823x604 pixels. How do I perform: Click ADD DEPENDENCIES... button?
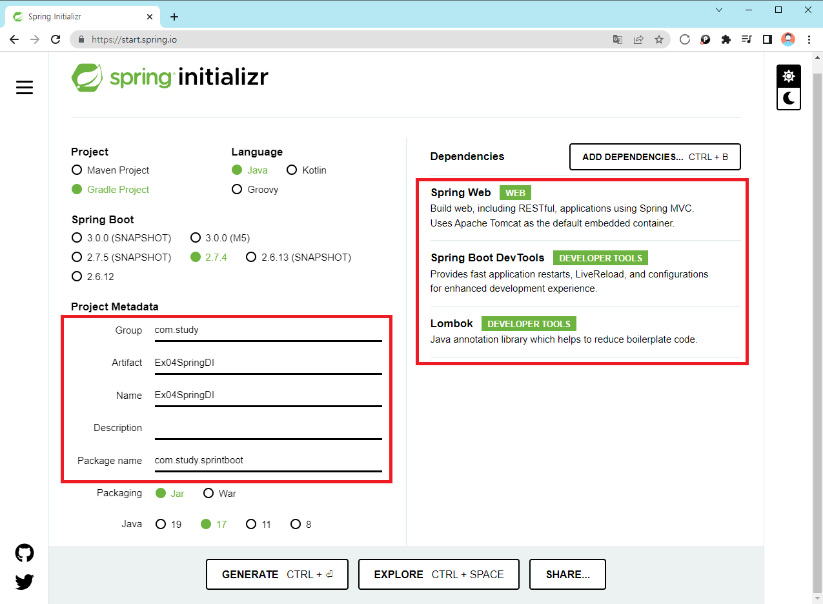[655, 157]
